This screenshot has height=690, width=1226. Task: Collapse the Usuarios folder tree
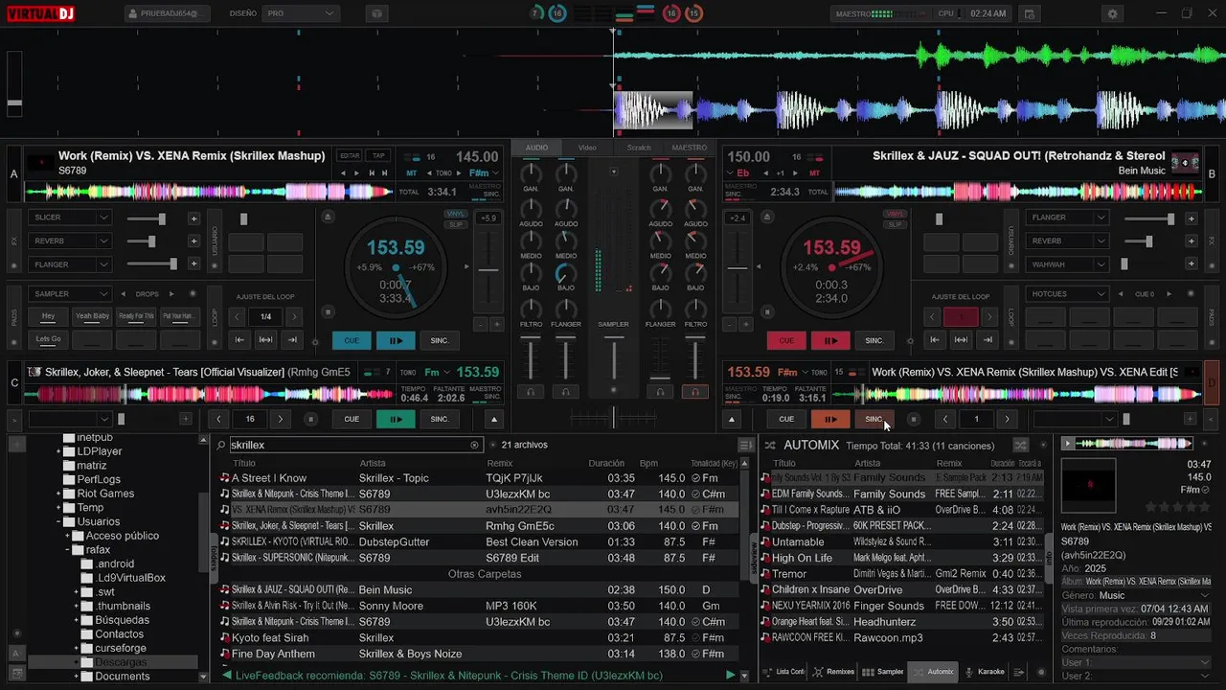[x=57, y=522]
